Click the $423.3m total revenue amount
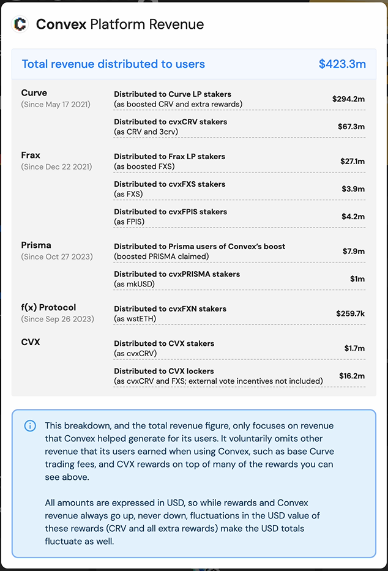Screen dimensions: 388x571 (342, 64)
